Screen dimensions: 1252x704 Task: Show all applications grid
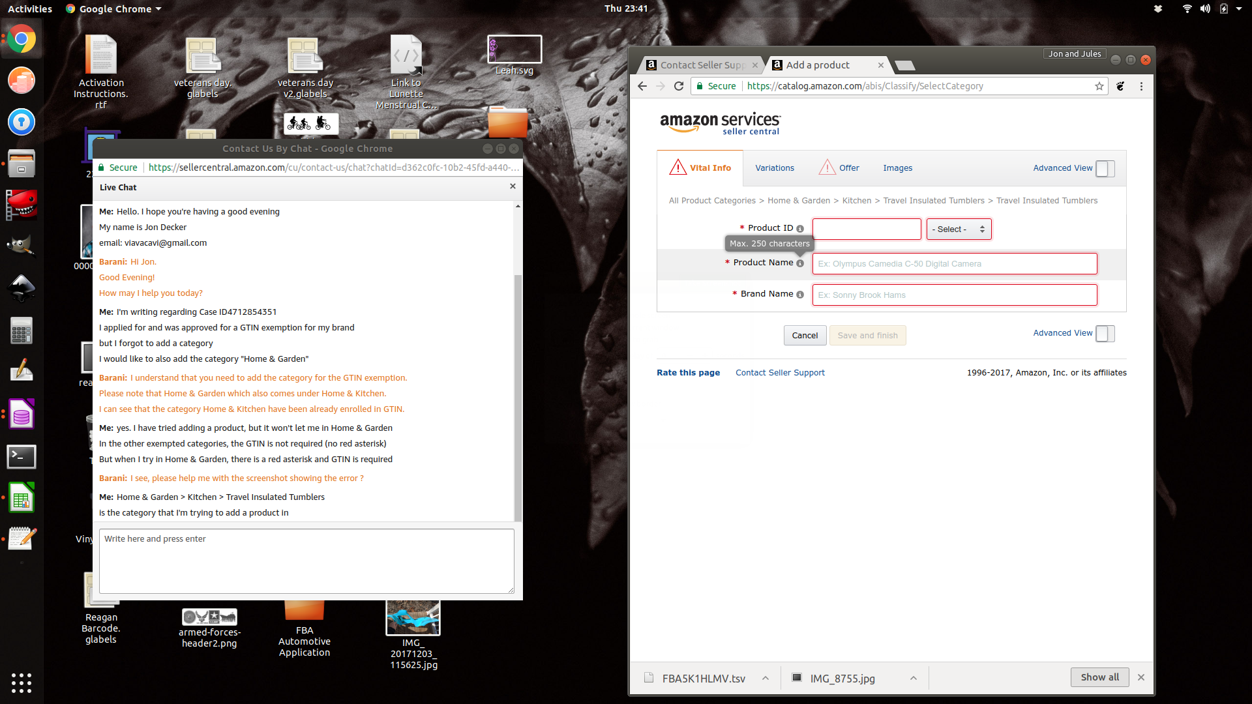[x=22, y=682]
